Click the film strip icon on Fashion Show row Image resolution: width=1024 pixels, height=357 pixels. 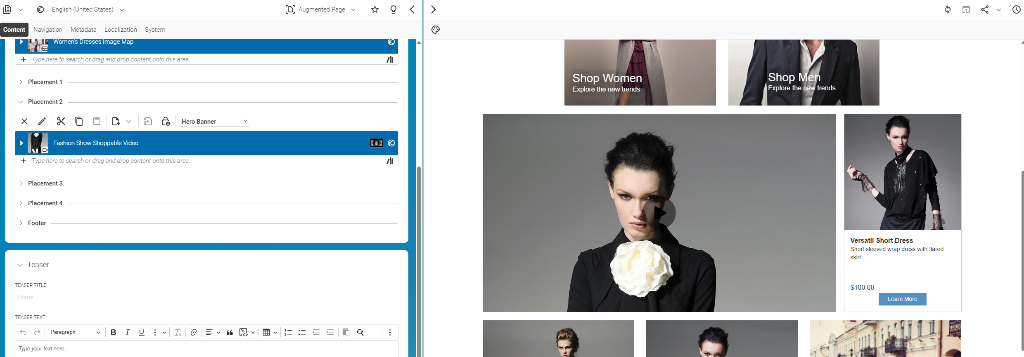click(x=377, y=143)
